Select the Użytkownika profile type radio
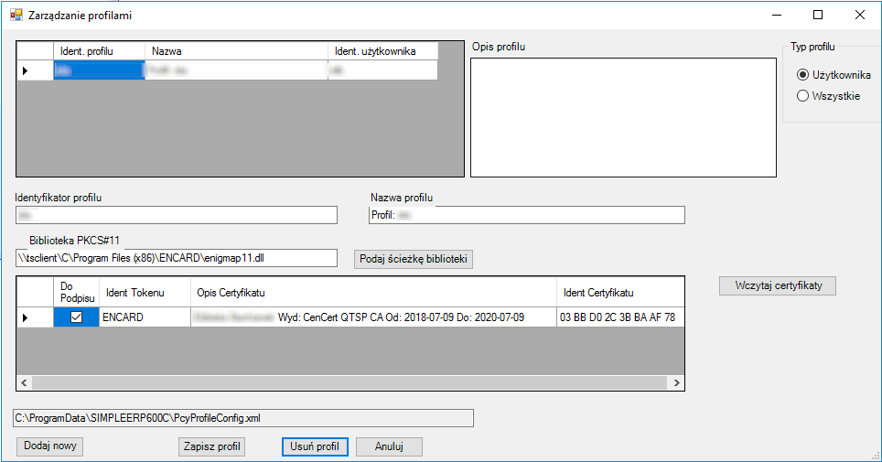Screen dimensions: 882x462 [802, 75]
